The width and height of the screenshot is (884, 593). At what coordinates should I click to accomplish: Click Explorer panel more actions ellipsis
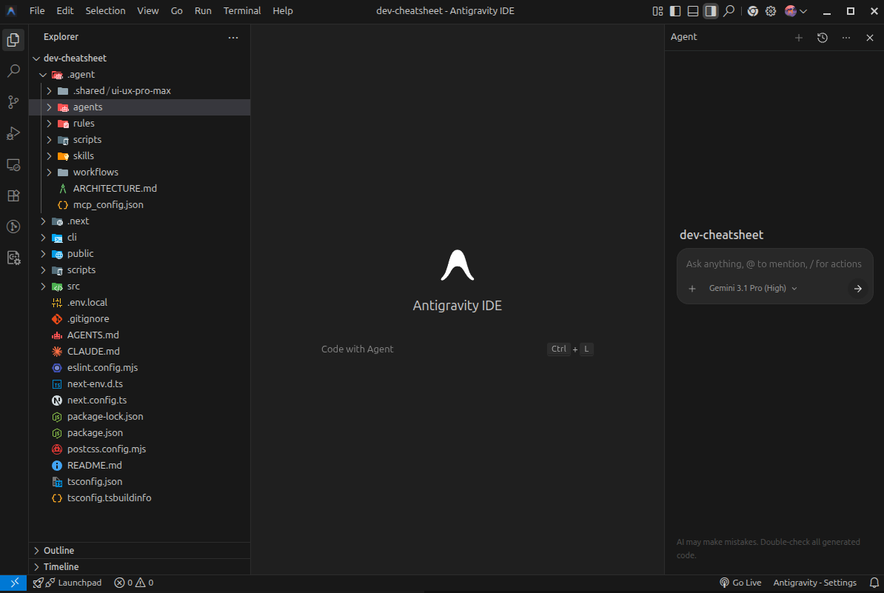[x=232, y=38]
